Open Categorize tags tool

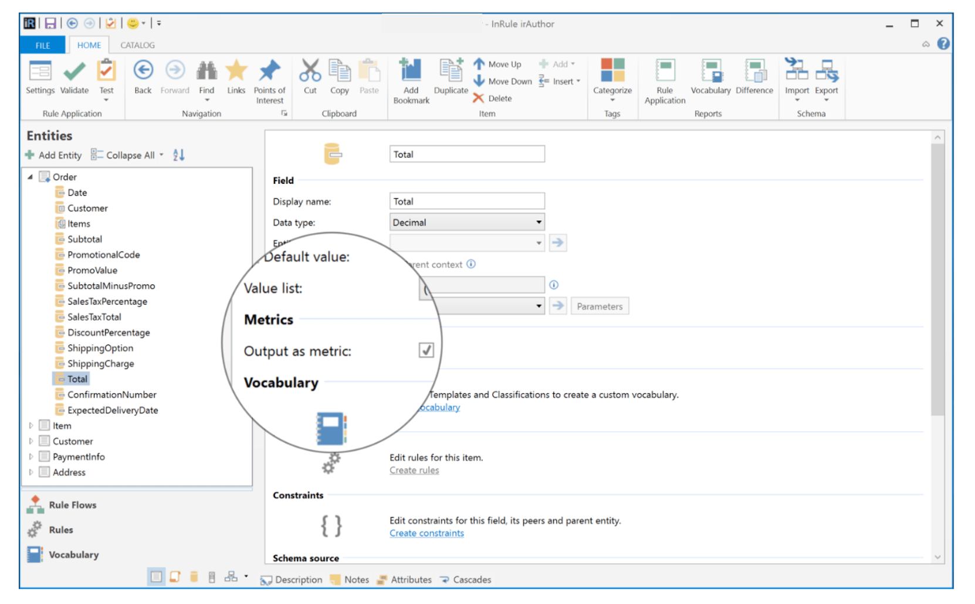point(612,79)
